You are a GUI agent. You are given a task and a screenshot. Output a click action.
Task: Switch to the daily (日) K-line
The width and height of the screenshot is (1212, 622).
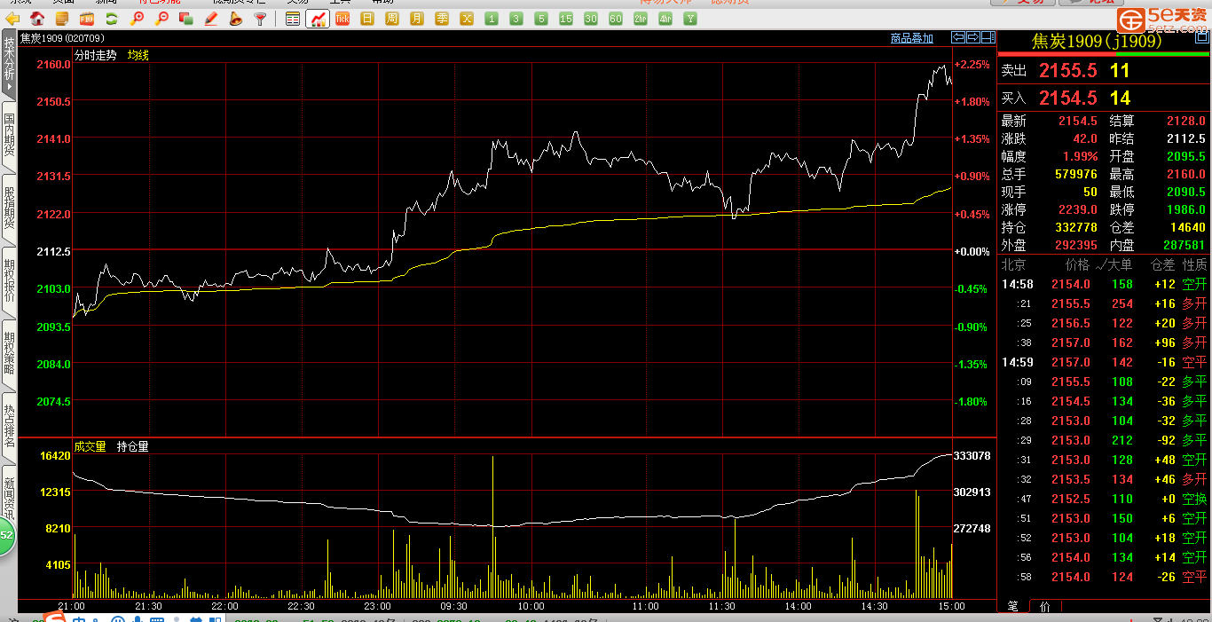point(367,19)
